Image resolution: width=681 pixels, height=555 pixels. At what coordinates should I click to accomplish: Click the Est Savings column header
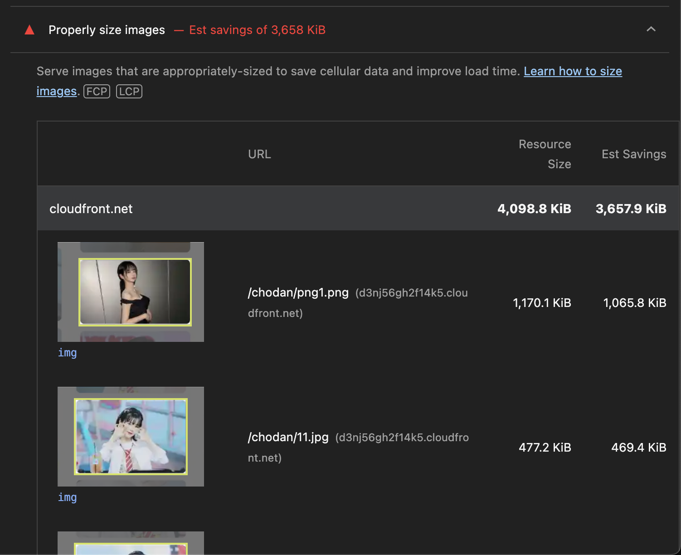[634, 154]
